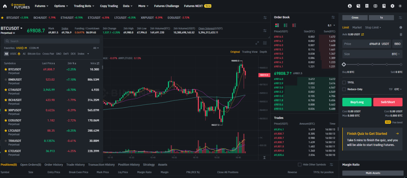
Task: Open the Size unit BTC dropdown
Action: coord(396,54)
